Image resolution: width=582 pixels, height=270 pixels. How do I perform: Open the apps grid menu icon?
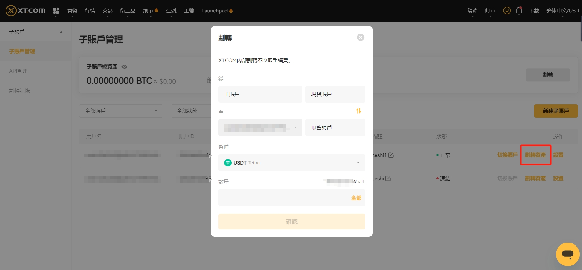[56, 11]
